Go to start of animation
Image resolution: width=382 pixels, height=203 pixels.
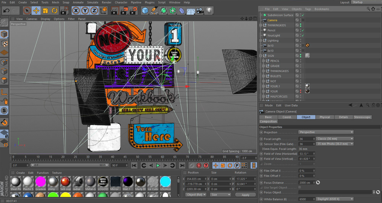point(134,166)
